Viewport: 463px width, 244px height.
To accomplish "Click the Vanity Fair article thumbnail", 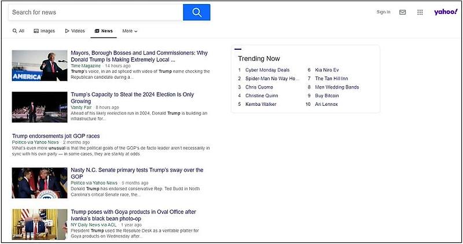I will (39, 107).
